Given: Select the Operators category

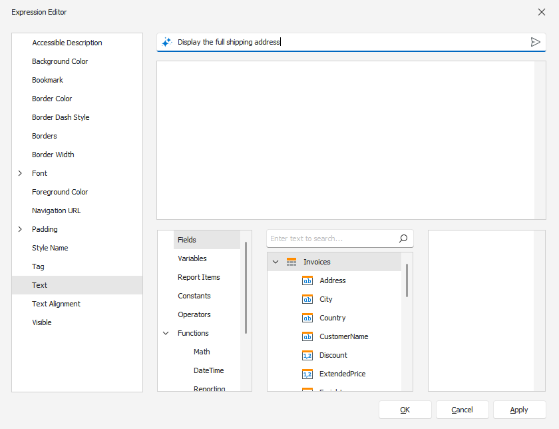Looking at the screenshot, I should pos(194,314).
